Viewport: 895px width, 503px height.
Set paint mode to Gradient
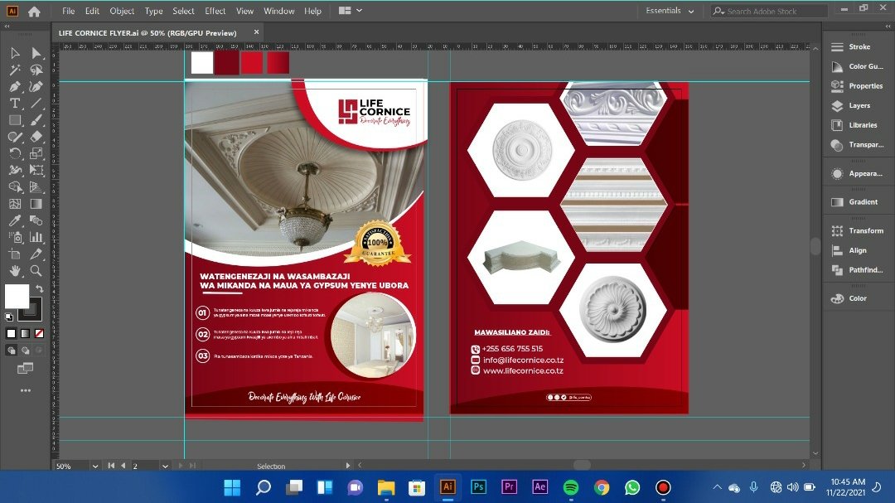[25, 333]
